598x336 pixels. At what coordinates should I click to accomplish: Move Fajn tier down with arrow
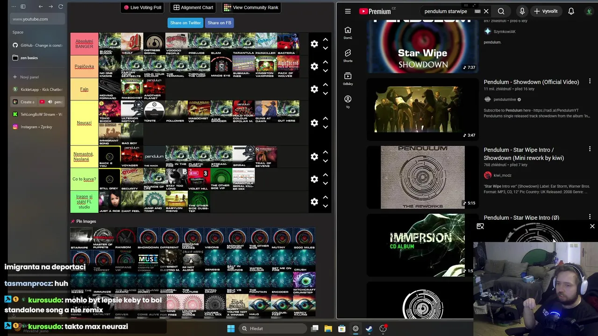click(x=325, y=93)
